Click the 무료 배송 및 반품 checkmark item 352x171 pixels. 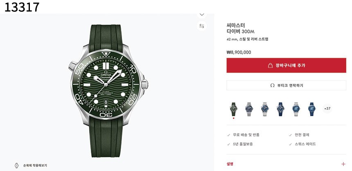tap(246, 135)
